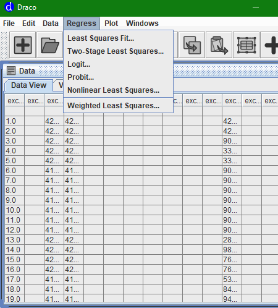
Task: Click the first exc... column header
Action: (x=14, y=101)
